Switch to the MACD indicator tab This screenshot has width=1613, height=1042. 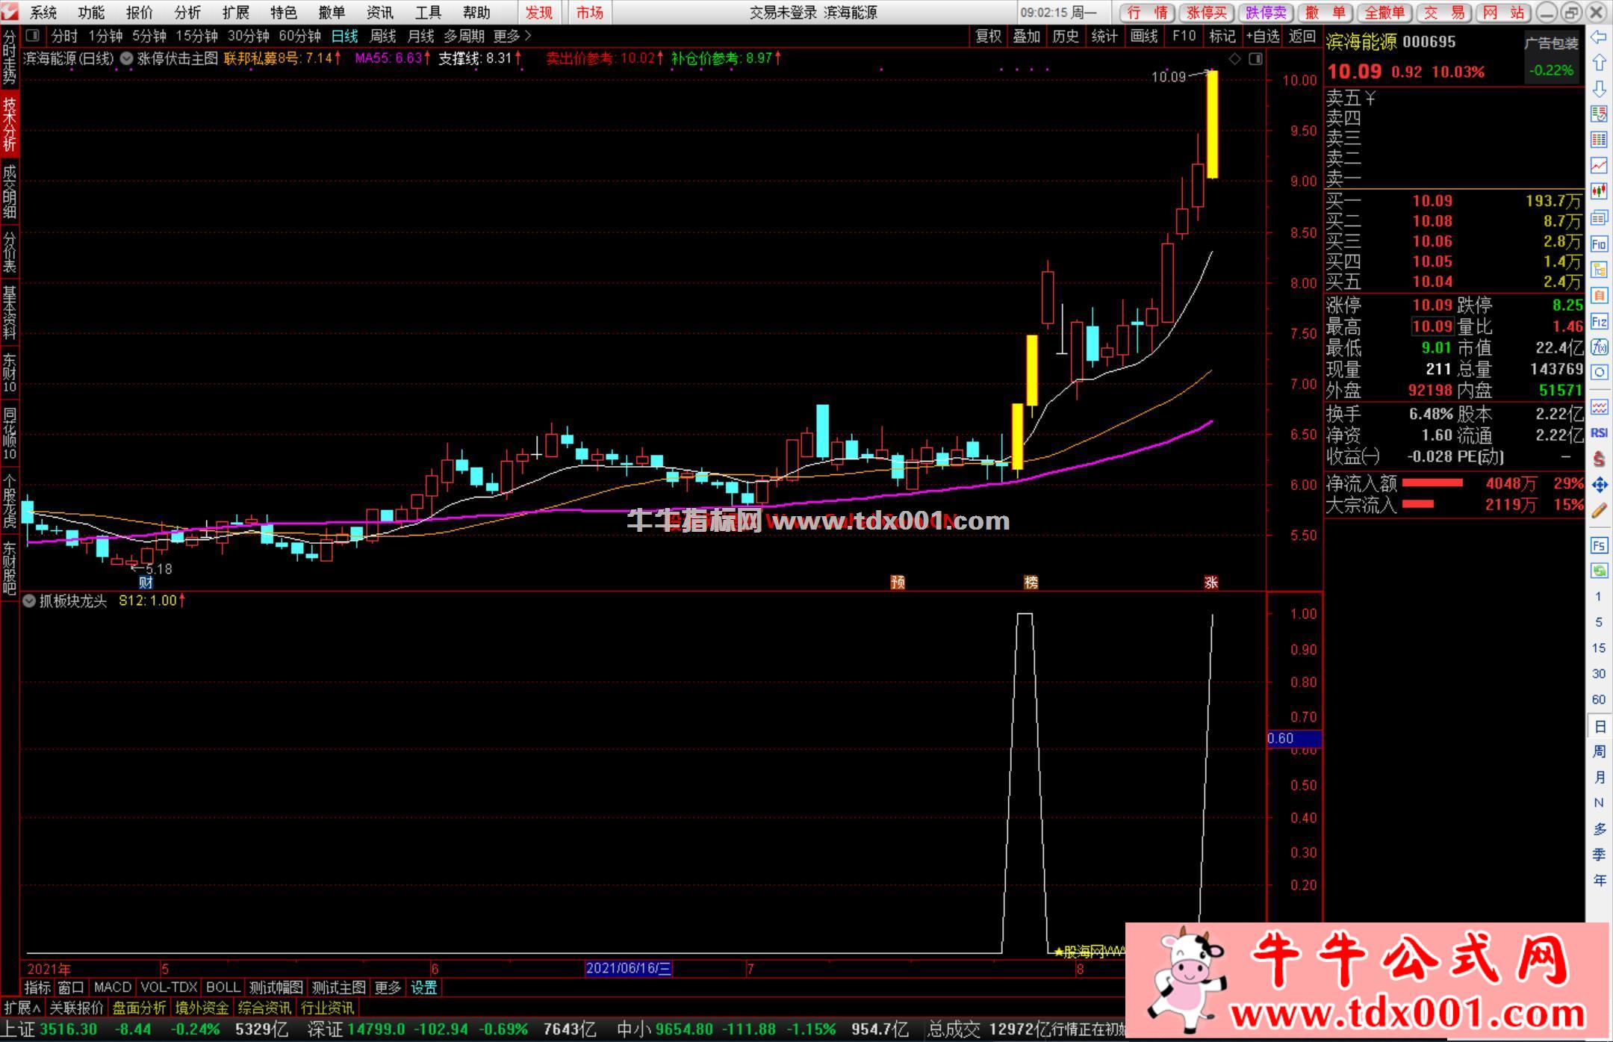113,987
